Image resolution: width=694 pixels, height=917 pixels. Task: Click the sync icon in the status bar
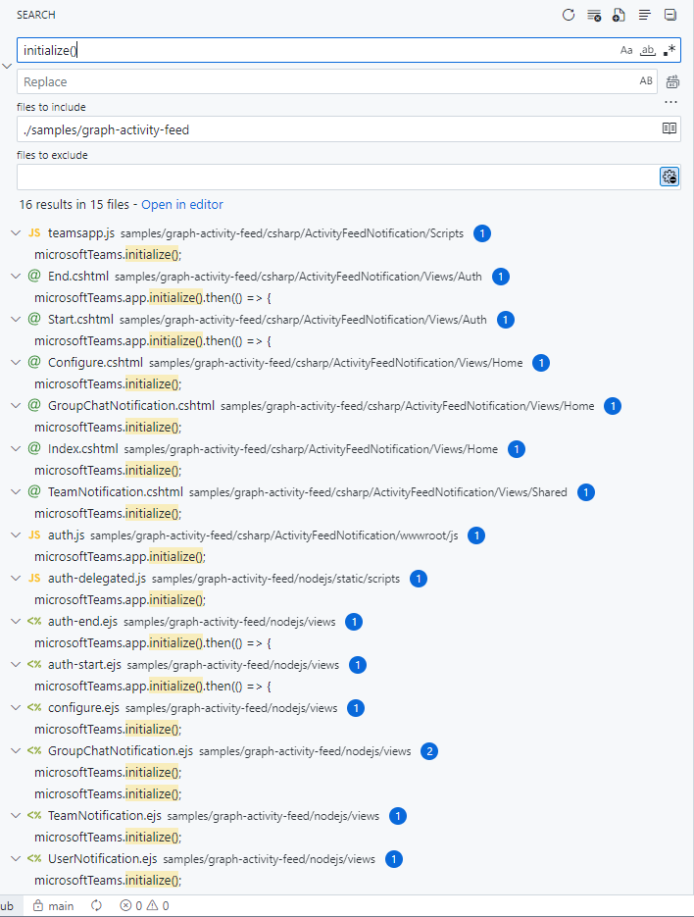click(x=95, y=905)
